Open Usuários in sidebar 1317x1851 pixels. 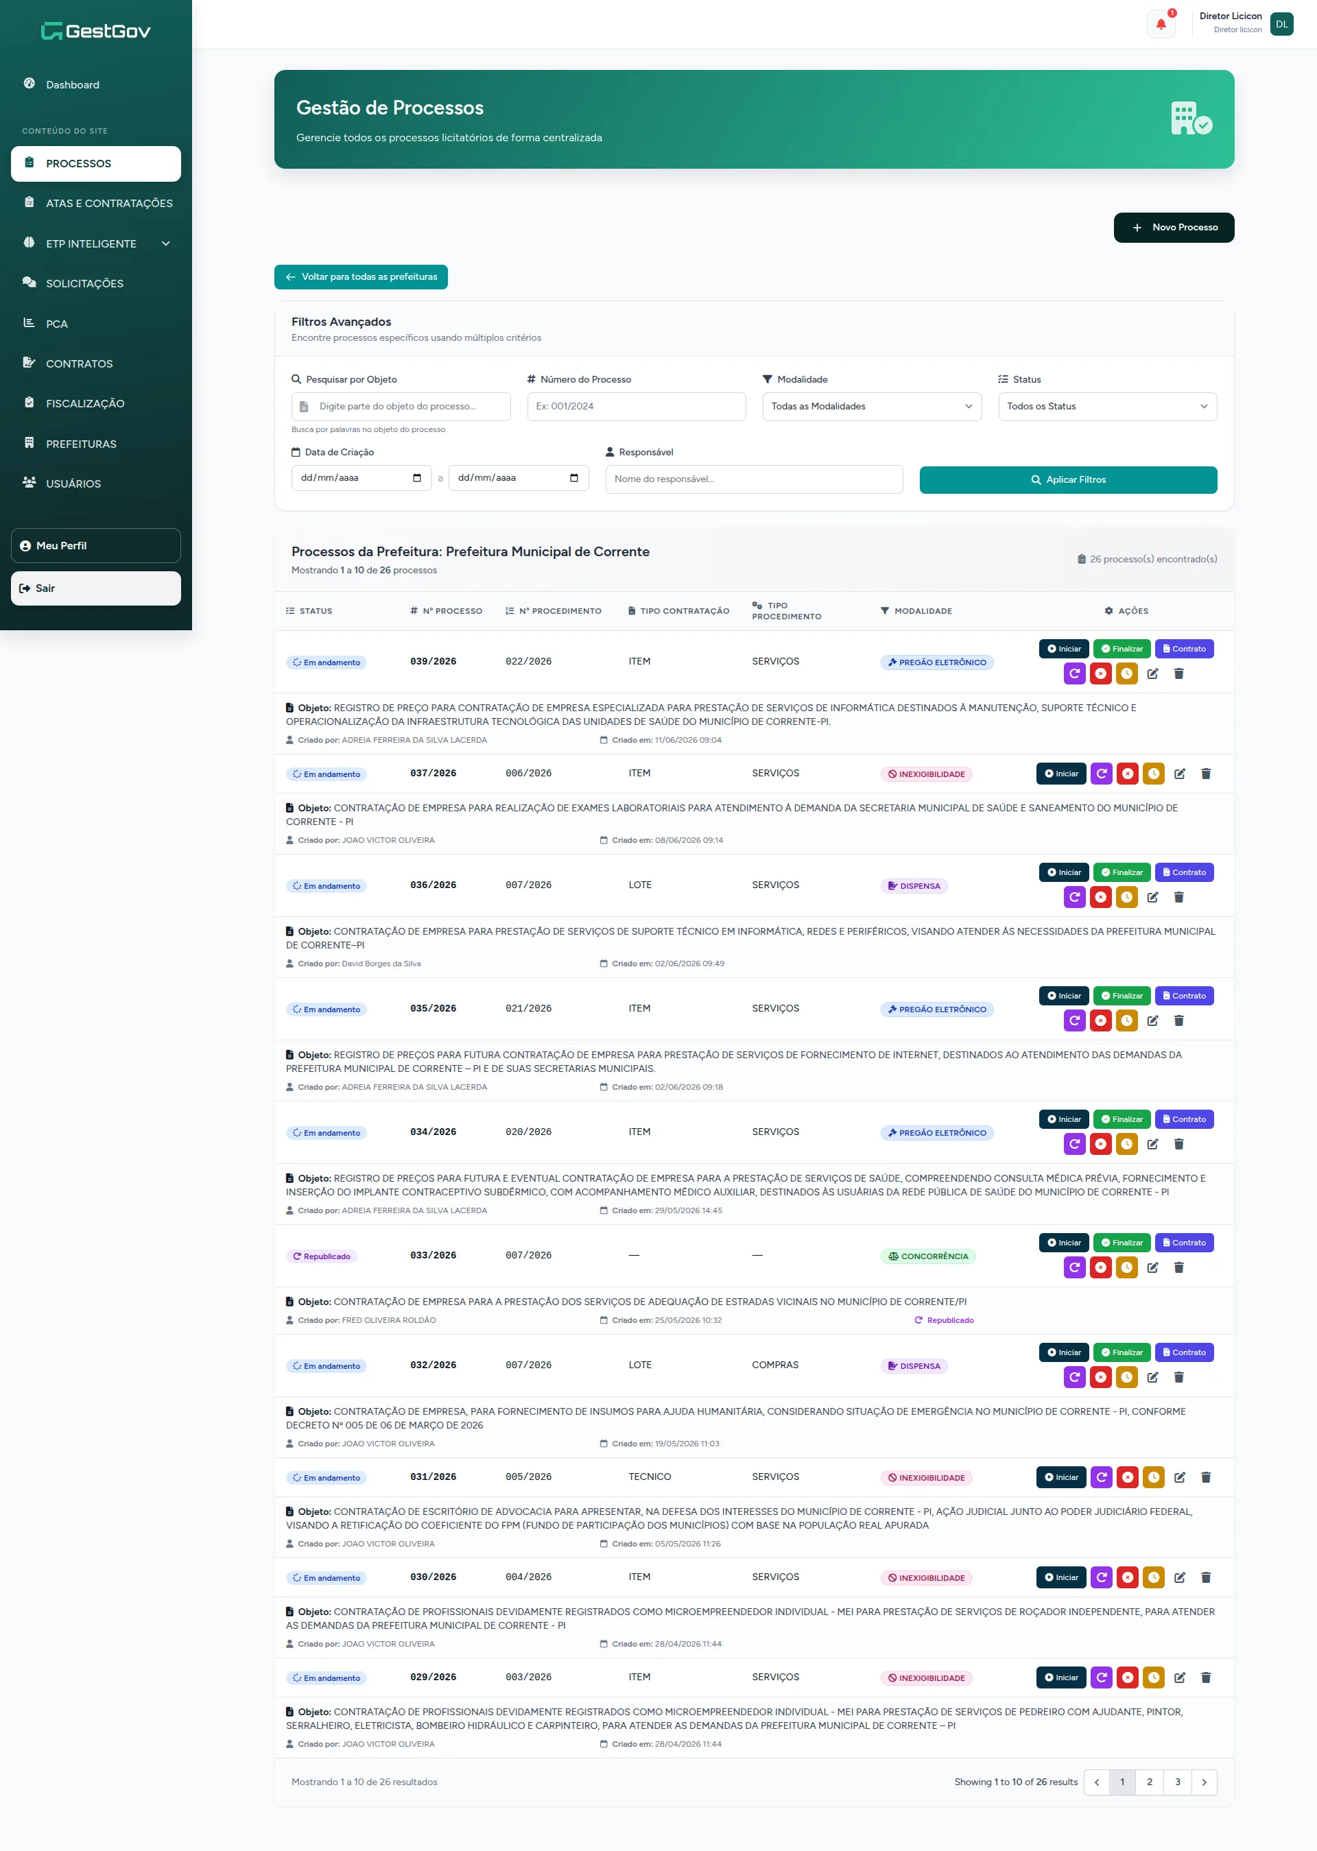(96, 483)
